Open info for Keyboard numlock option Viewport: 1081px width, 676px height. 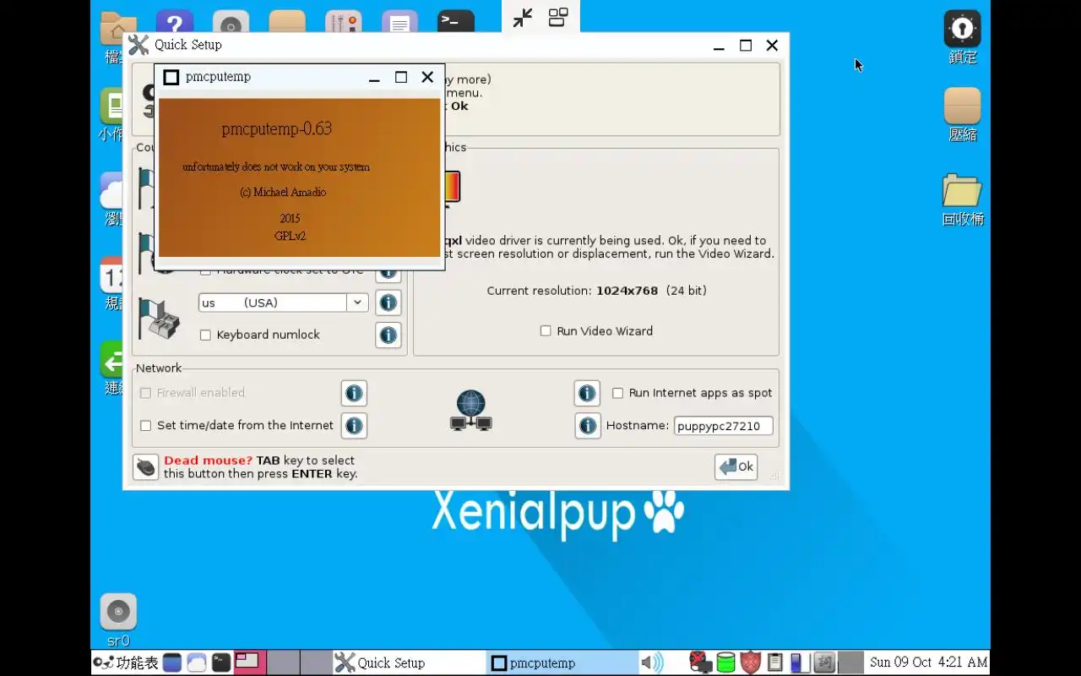pyautogui.click(x=388, y=335)
